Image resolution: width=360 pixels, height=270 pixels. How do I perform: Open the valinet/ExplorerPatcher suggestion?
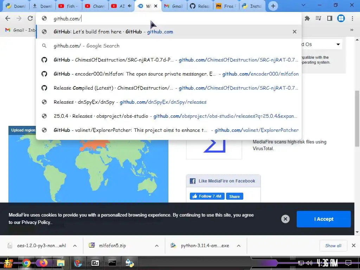pyautogui.click(x=169, y=130)
